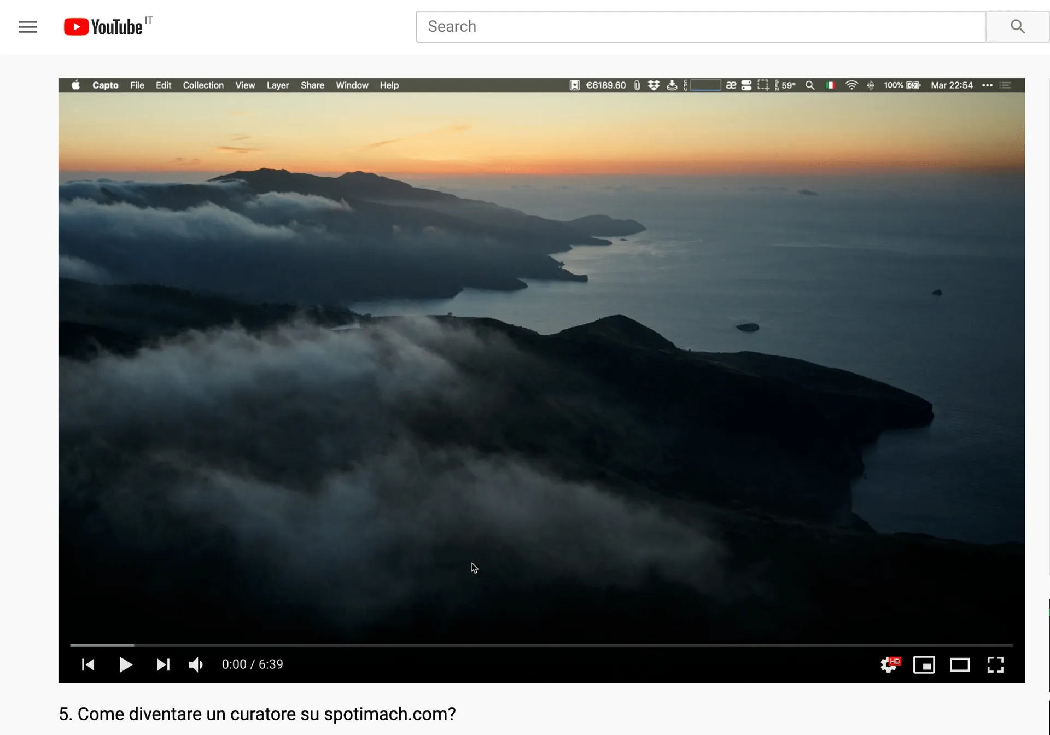This screenshot has width=1050, height=735.
Task: Open the Capto application menu
Action: 106,85
